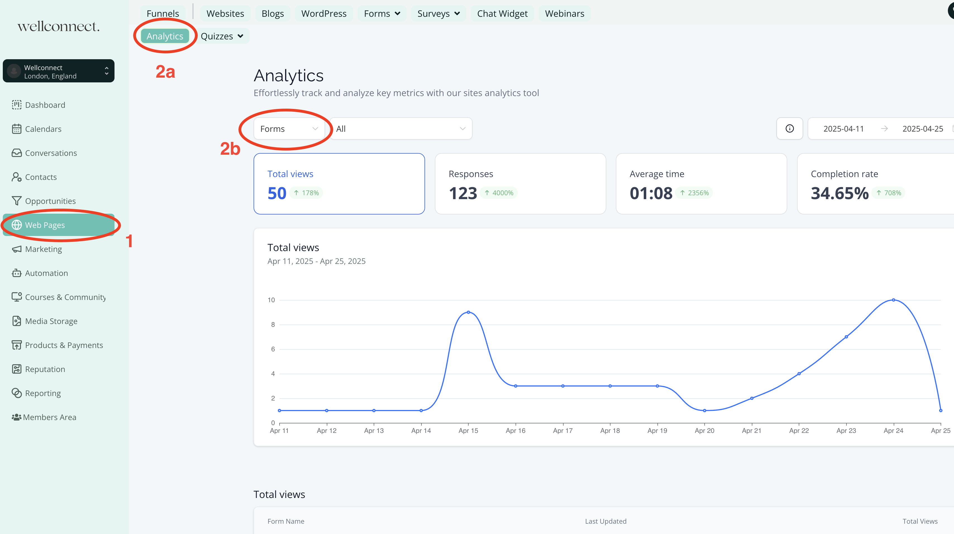Click the Apr 15 data point on chart
Screen dimensions: 954x534
click(468, 312)
